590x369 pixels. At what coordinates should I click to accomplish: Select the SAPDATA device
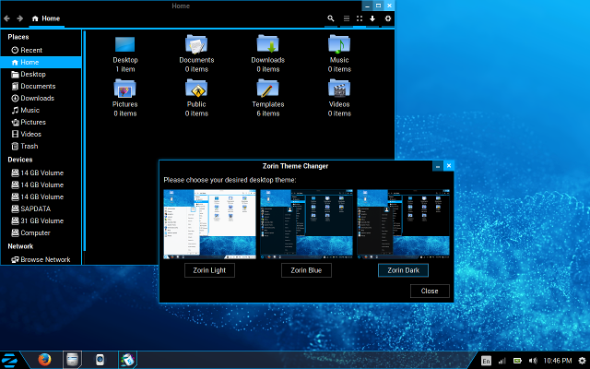point(41,209)
